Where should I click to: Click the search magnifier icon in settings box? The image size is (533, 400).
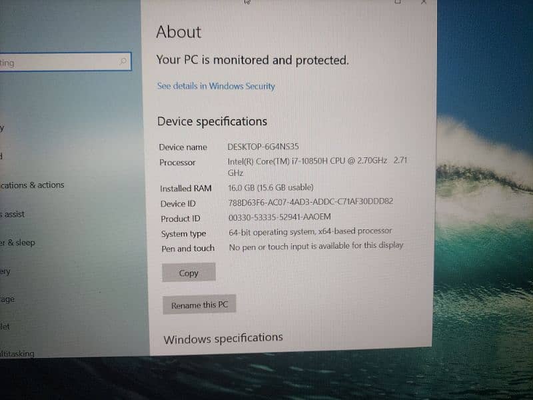pyautogui.click(x=123, y=62)
